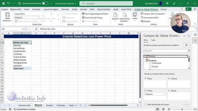Click the vertical sheet scrollbar
Viewport: 198px width, 111px height.
(x=140, y=66)
